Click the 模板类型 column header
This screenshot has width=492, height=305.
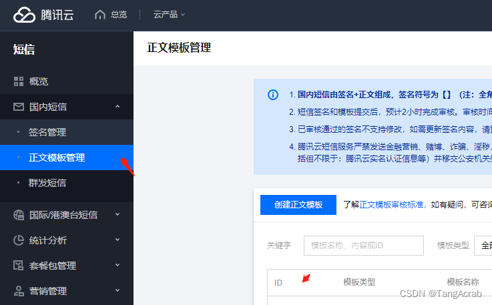tap(359, 282)
